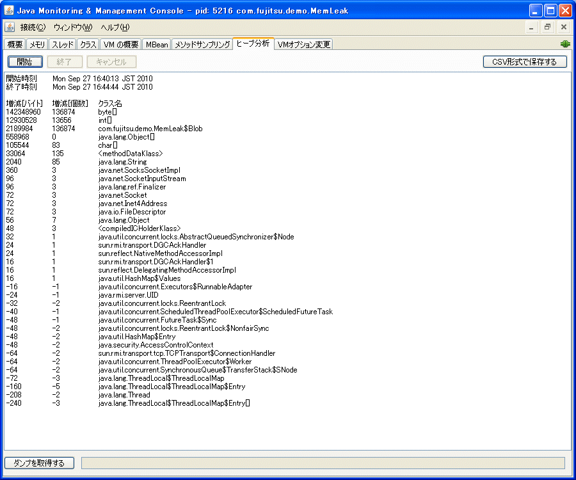
Task: Click sun.rmi.transport.DGCAckHandler$1 entry
Action: pos(156,262)
